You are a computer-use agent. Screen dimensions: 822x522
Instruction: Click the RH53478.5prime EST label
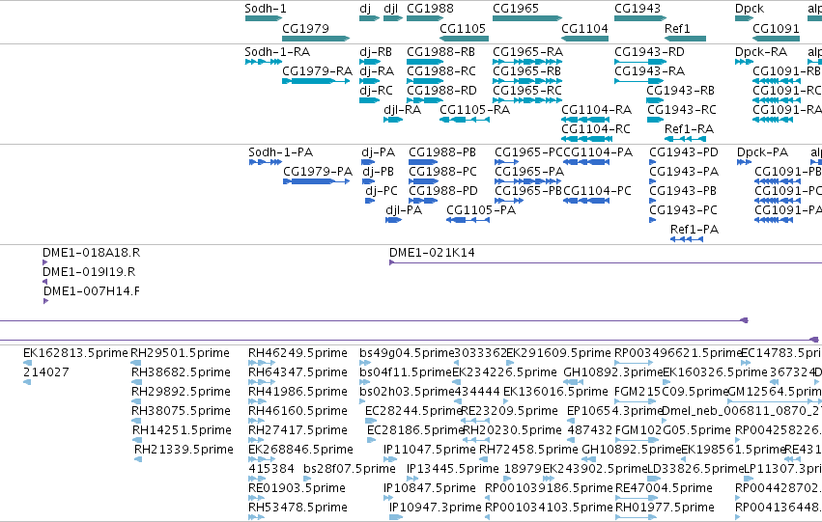coord(298,508)
